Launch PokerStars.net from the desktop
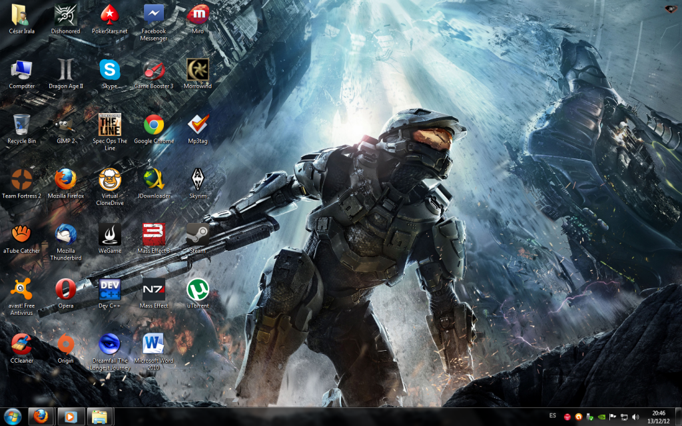The height and width of the screenshot is (426, 682). [109, 15]
